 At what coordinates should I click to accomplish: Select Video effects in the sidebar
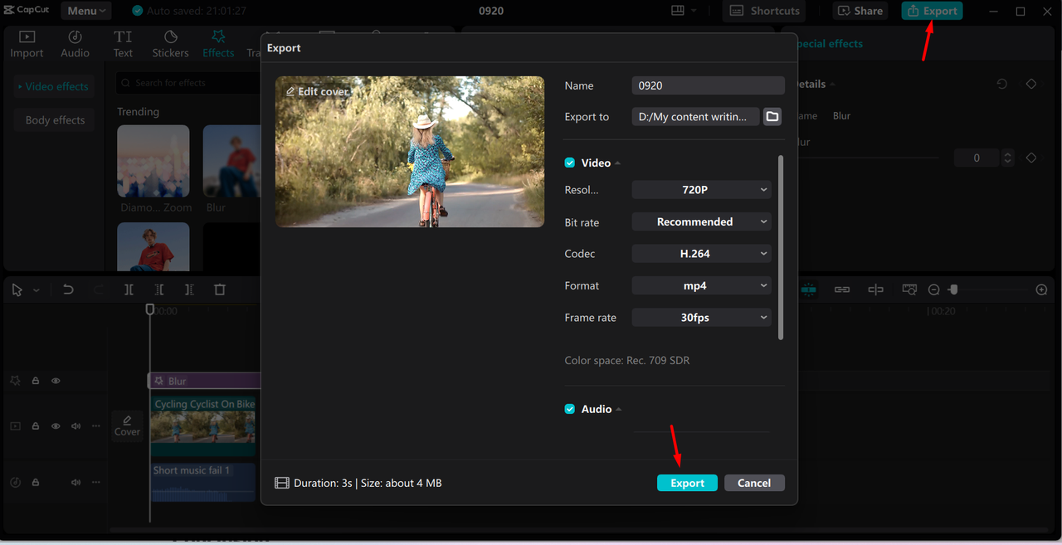pos(52,86)
